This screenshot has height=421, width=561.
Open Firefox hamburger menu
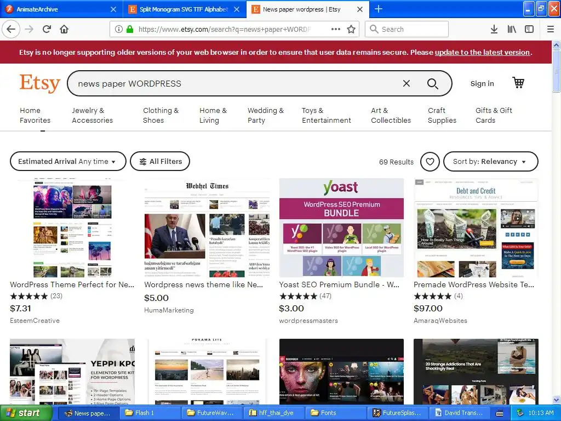click(x=551, y=30)
